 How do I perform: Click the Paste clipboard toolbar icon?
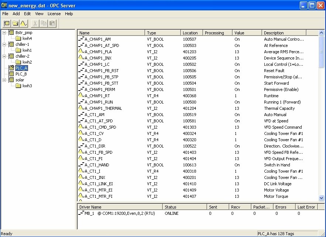click(x=52, y=23)
